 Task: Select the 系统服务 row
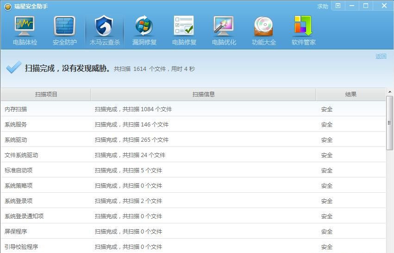coord(193,124)
